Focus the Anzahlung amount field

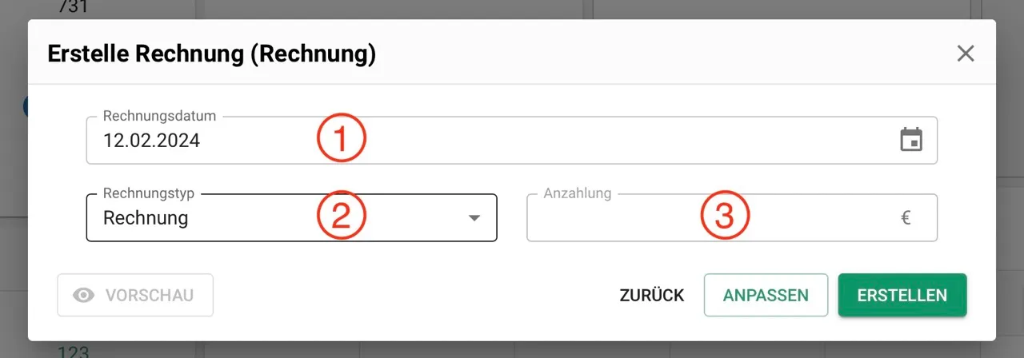(732, 217)
